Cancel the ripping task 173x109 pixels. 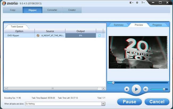(x=157, y=102)
